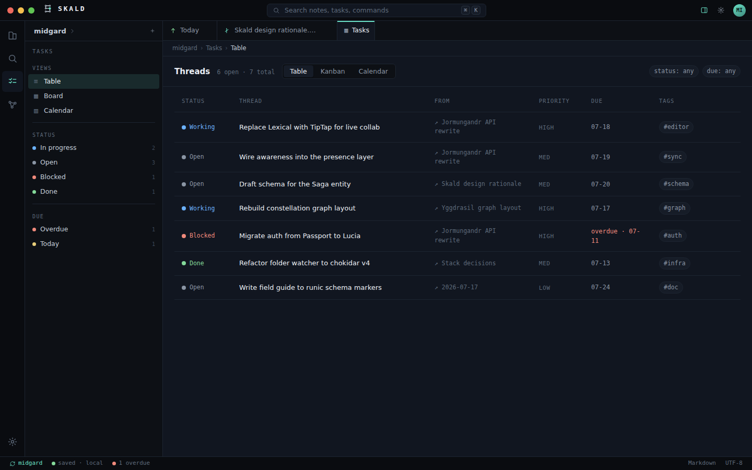Click the MI user avatar
The height and width of the screenshot is (470, 752).
click(x=739, y=10)
